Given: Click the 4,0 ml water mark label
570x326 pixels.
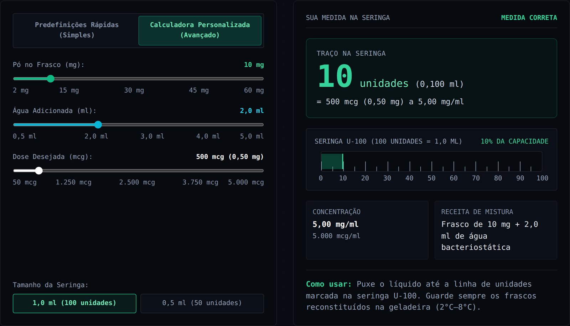Looking at the screenshot, I should (208, 136).
